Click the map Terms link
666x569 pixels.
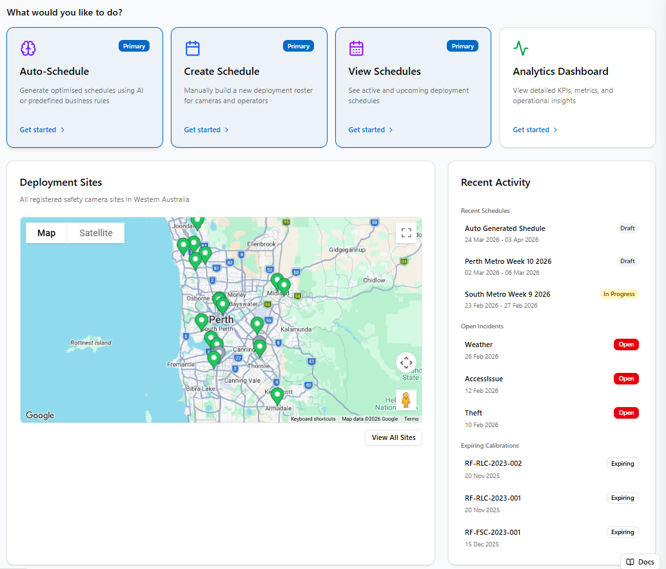coord(411,419)
